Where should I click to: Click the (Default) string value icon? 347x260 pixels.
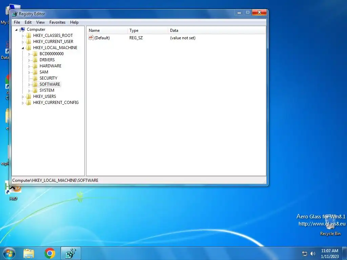91,38
